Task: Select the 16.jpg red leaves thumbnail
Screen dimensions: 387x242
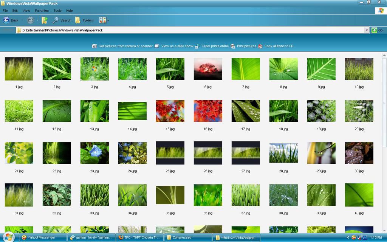Action: coord(208,111)
